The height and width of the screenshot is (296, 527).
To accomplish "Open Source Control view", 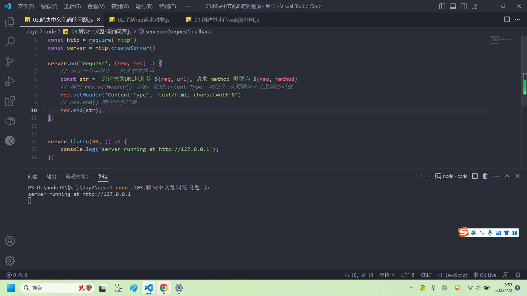I will tap(10, 62).
